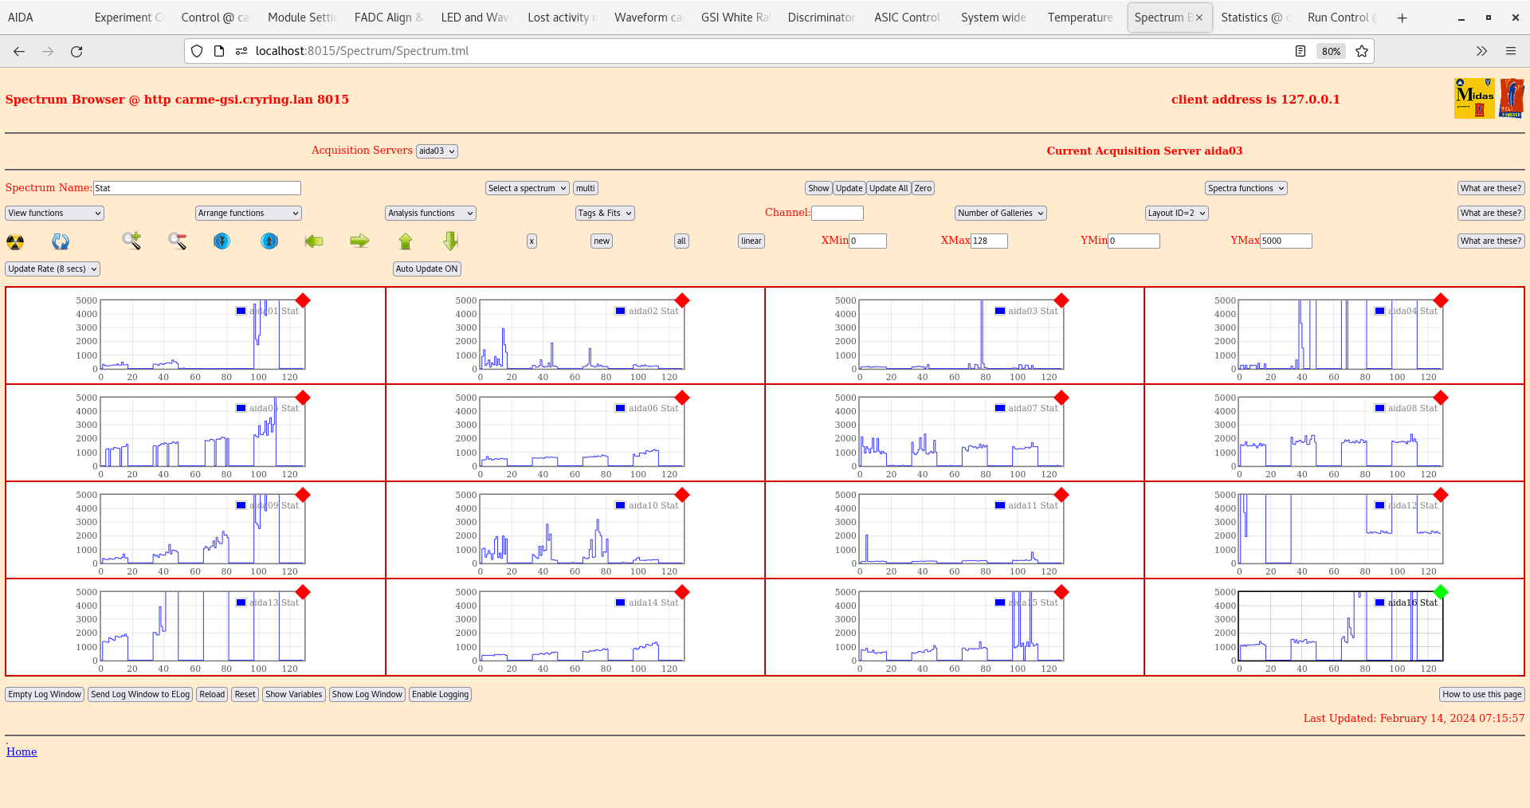1530x808 pixels.
Task: Click the green down arrow icon
Action: (449, 241)
